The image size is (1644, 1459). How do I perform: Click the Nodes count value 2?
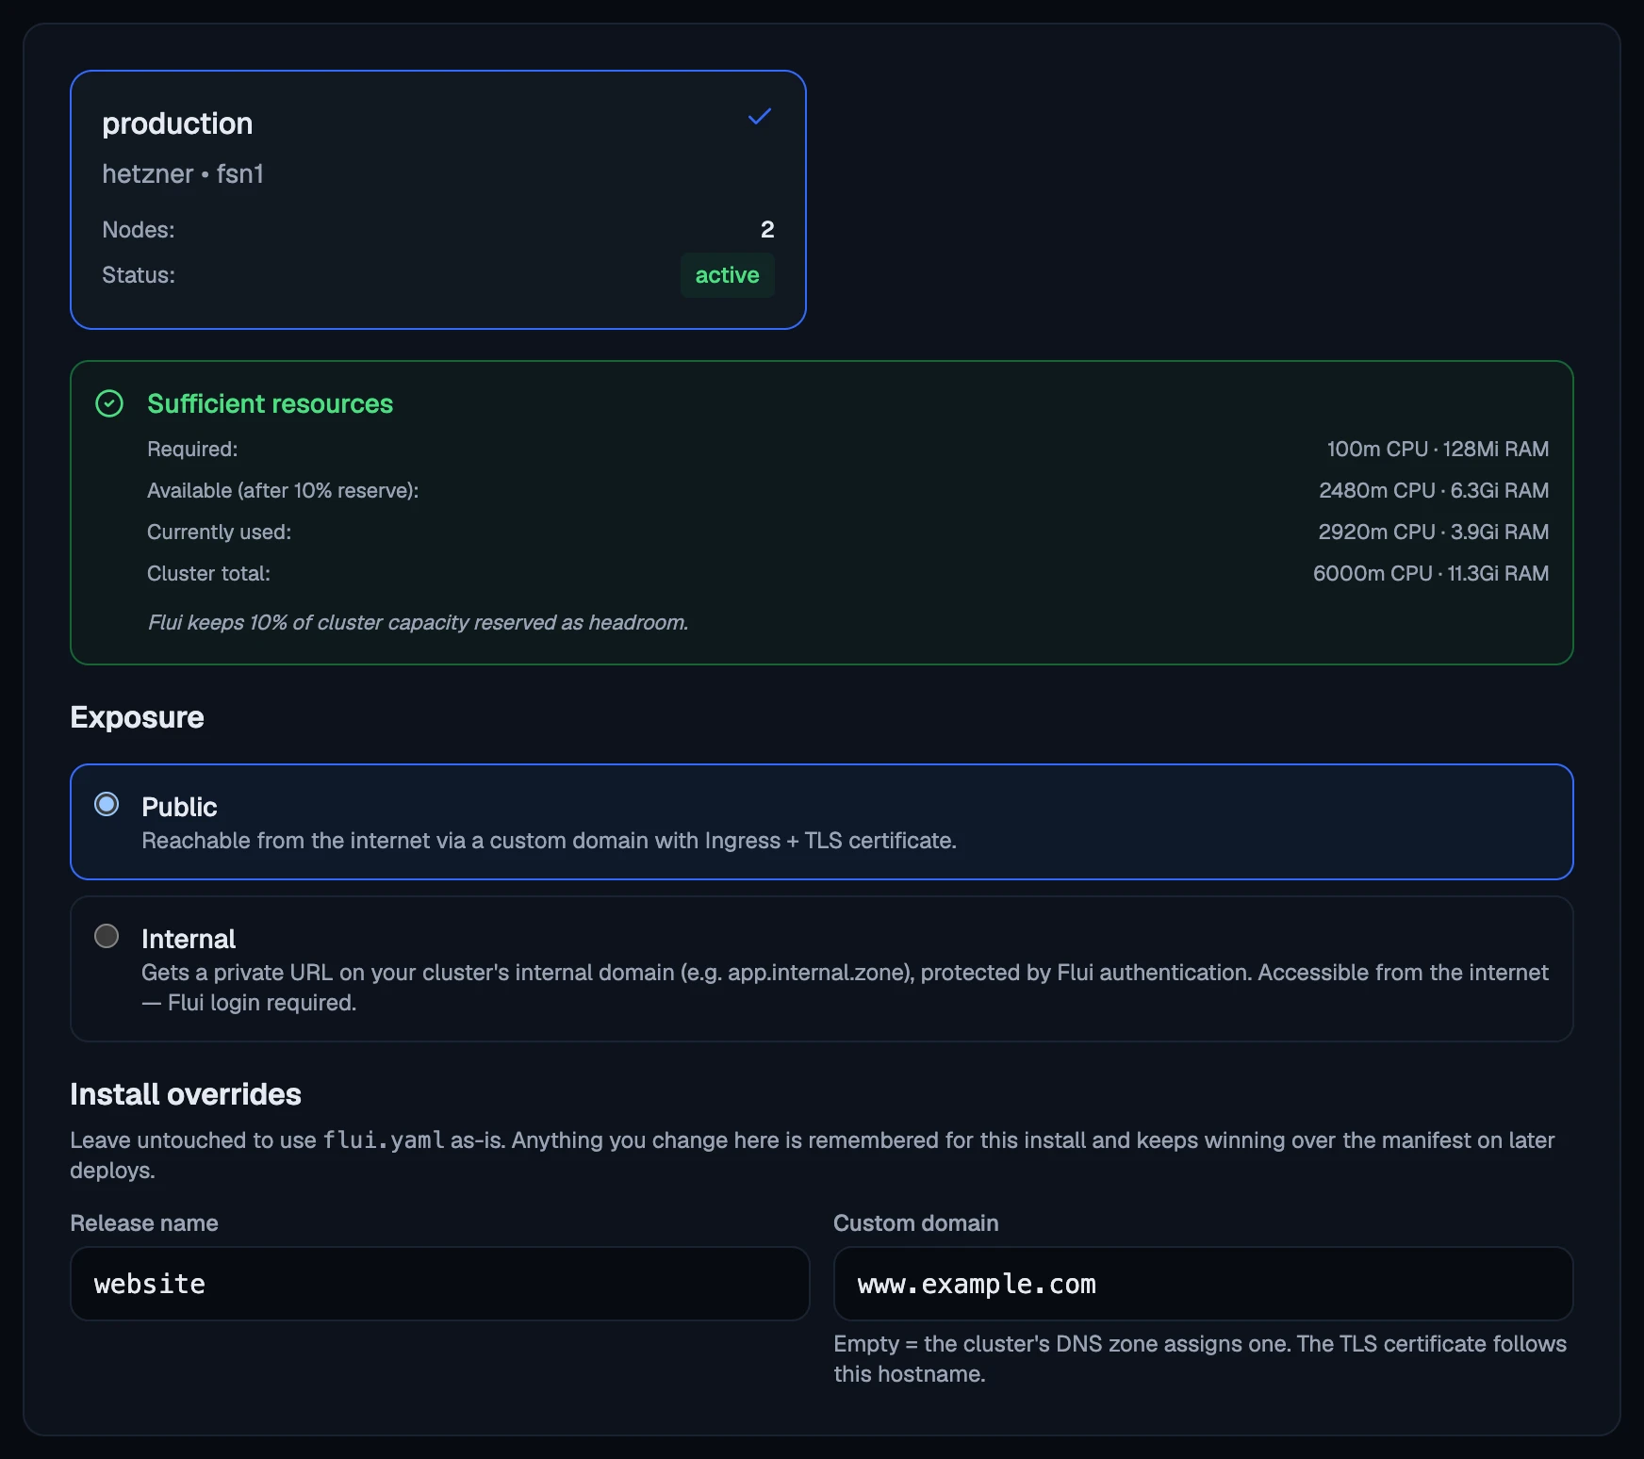(x=767, y=230)
